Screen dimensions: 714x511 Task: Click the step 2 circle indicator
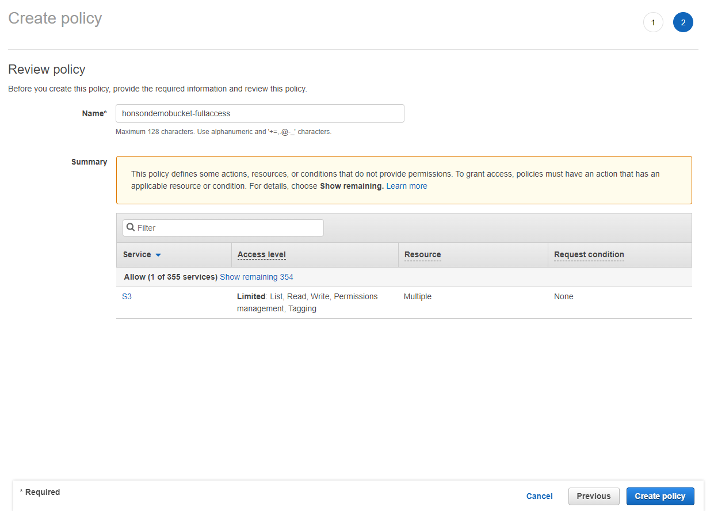click(x=683, y=22)
